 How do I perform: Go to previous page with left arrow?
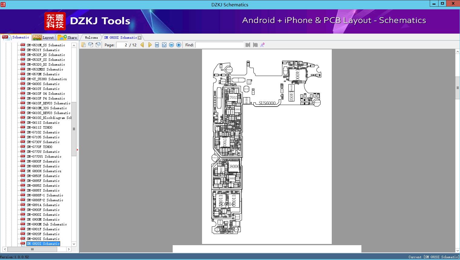142,45
